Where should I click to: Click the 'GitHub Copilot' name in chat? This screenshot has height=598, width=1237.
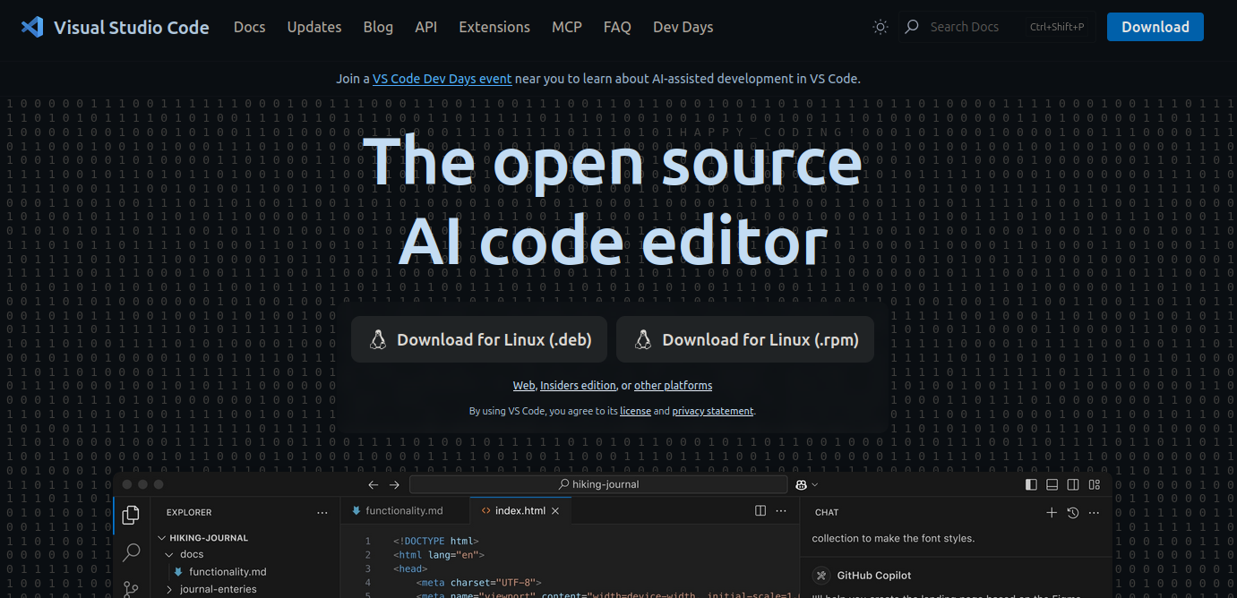(874, 576)
